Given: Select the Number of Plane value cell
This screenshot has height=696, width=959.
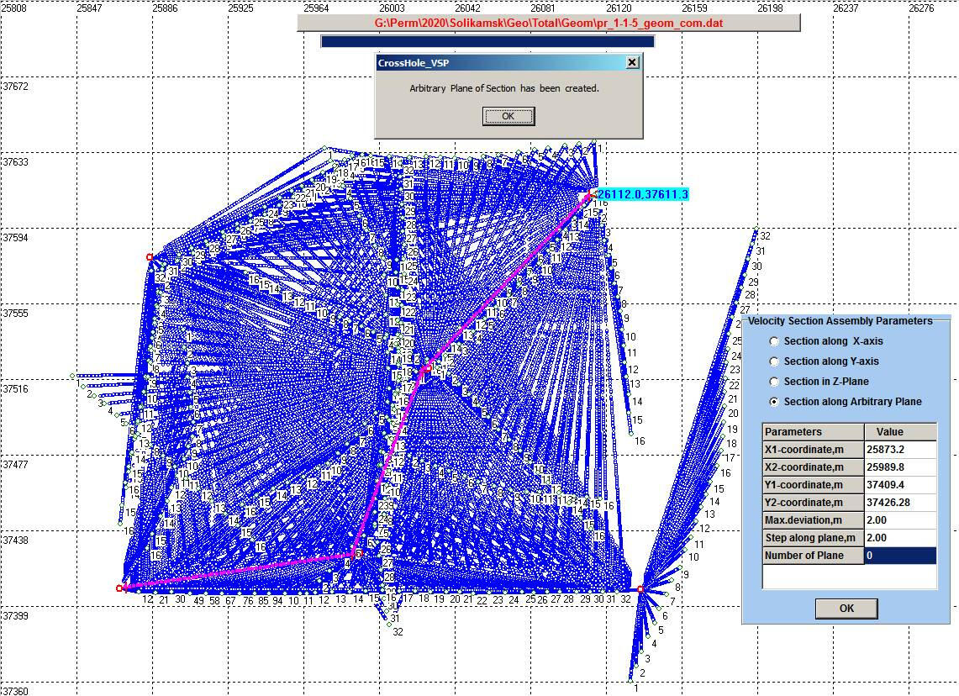Looking at the screenshot, I should click(899, 556).
